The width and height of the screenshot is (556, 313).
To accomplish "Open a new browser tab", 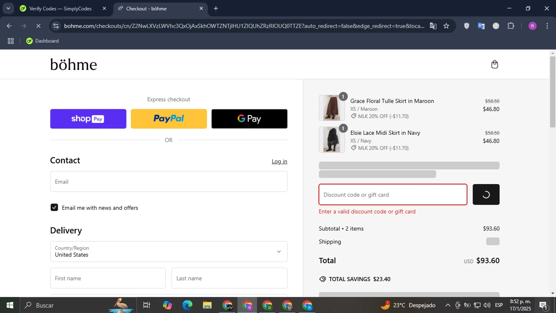I will coord(216,9).
